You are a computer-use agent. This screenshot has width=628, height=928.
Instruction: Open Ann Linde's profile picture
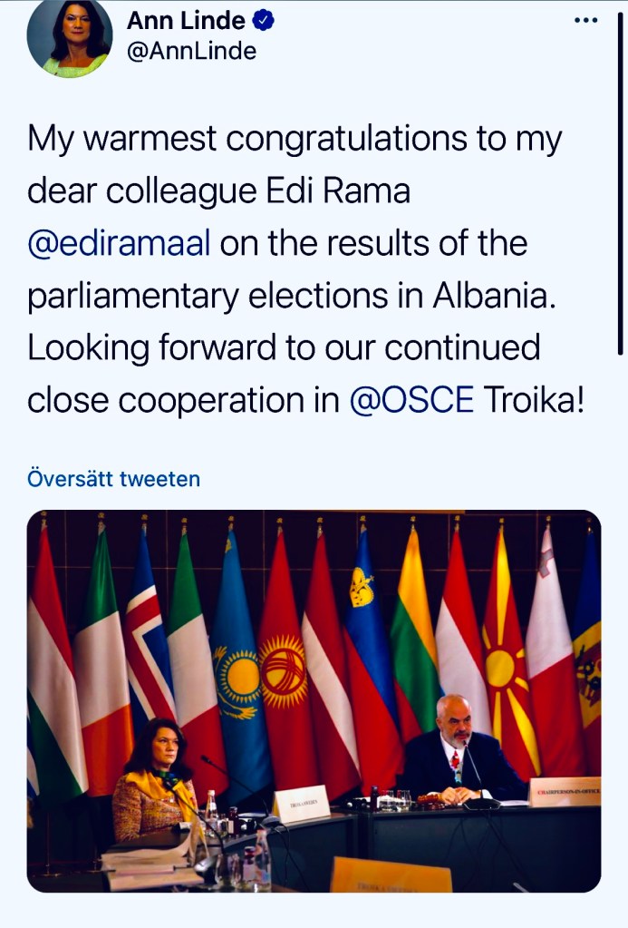tap(69, 36)
